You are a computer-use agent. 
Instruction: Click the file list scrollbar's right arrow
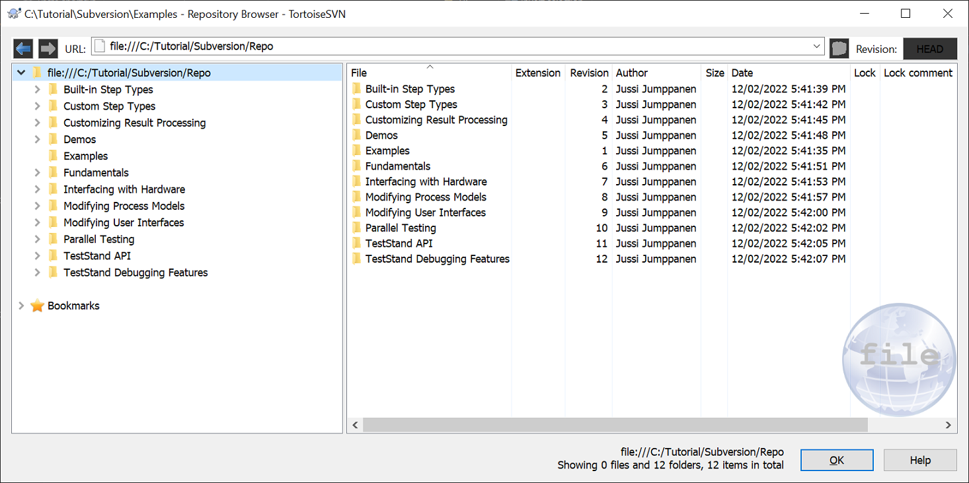click(x=949, y=426)
